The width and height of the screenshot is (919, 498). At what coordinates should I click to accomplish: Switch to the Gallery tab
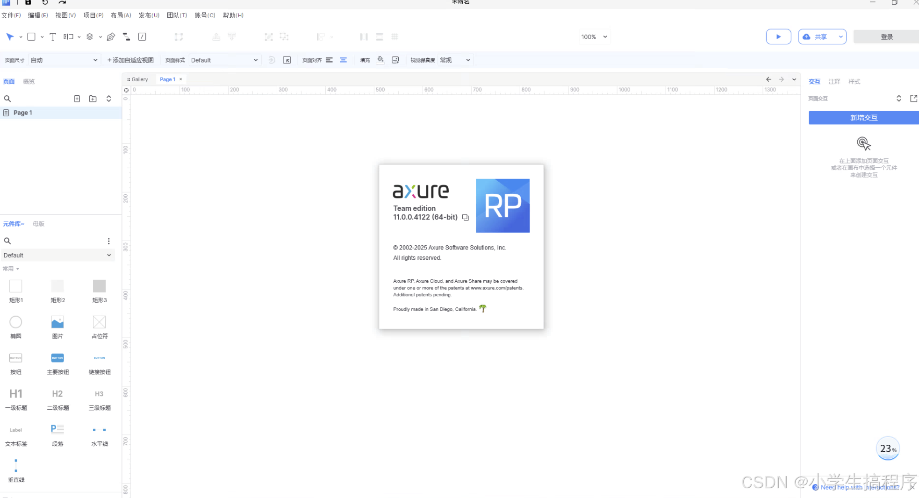tap(138, 79)
